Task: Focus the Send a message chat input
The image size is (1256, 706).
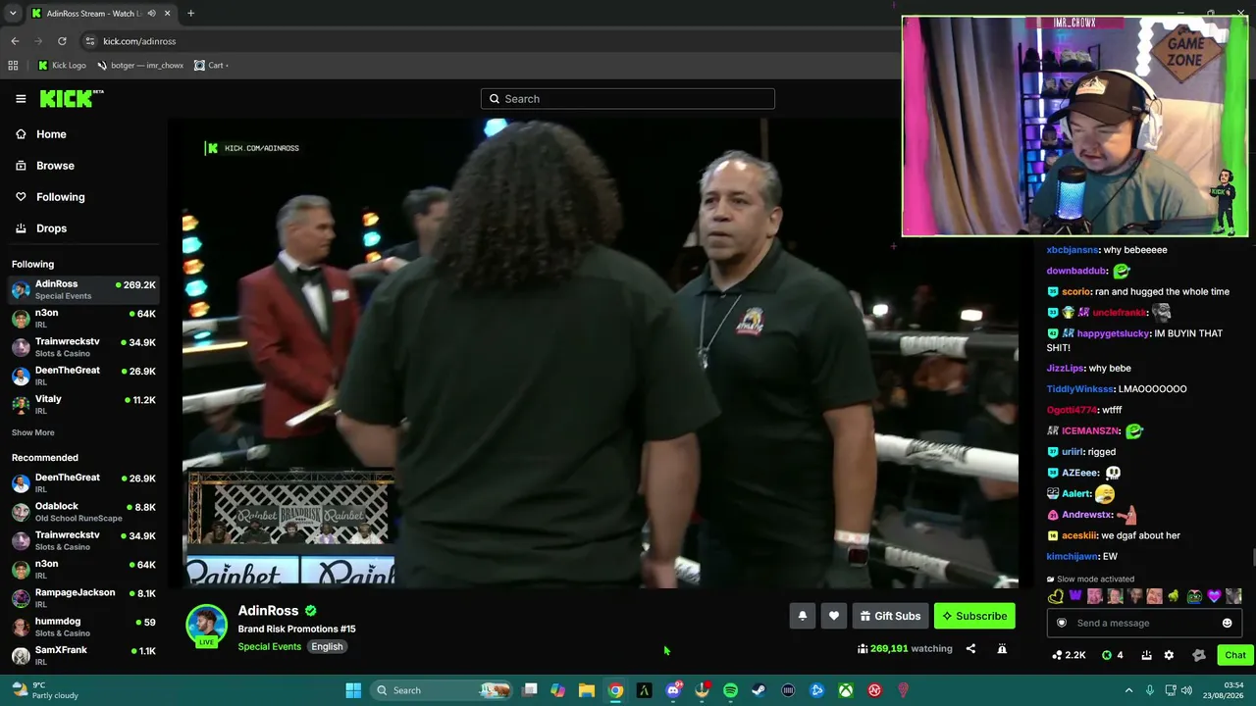Action: pos(1146,623)
